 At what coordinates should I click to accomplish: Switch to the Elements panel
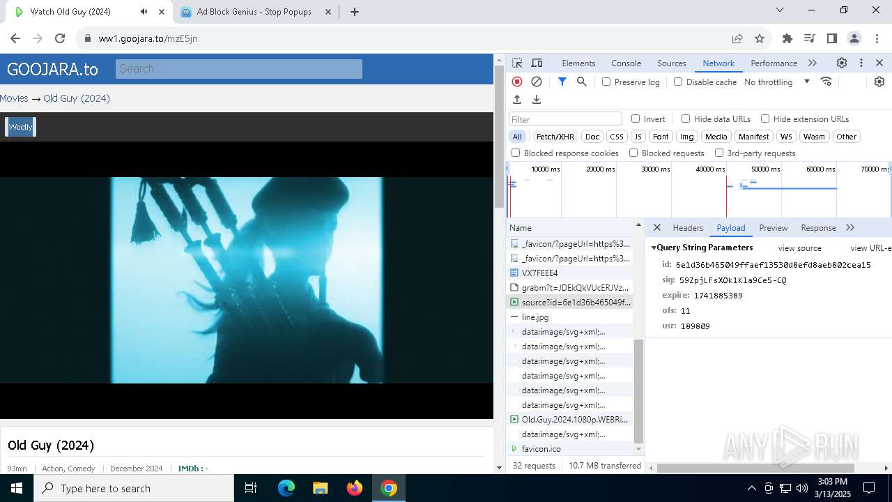pyautogui.click(x=578, y=63)
